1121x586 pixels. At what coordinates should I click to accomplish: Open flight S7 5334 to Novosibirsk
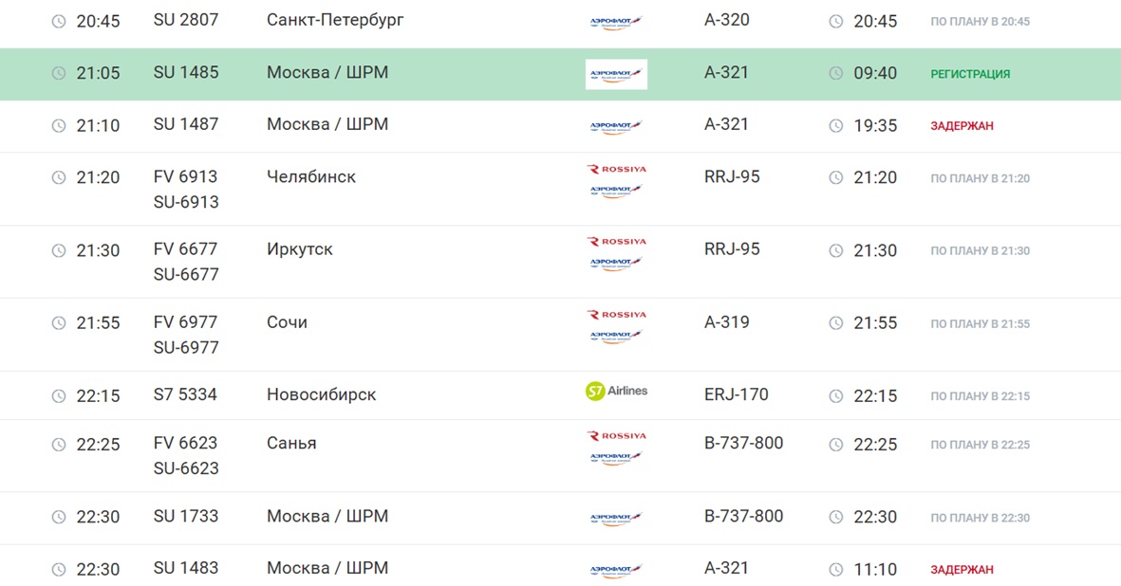[x=185, y=394]
